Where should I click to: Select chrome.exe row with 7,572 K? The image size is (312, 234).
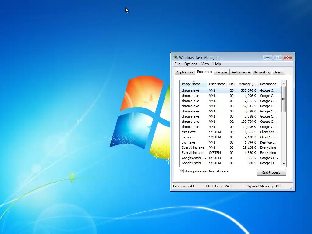coord(230,101)
